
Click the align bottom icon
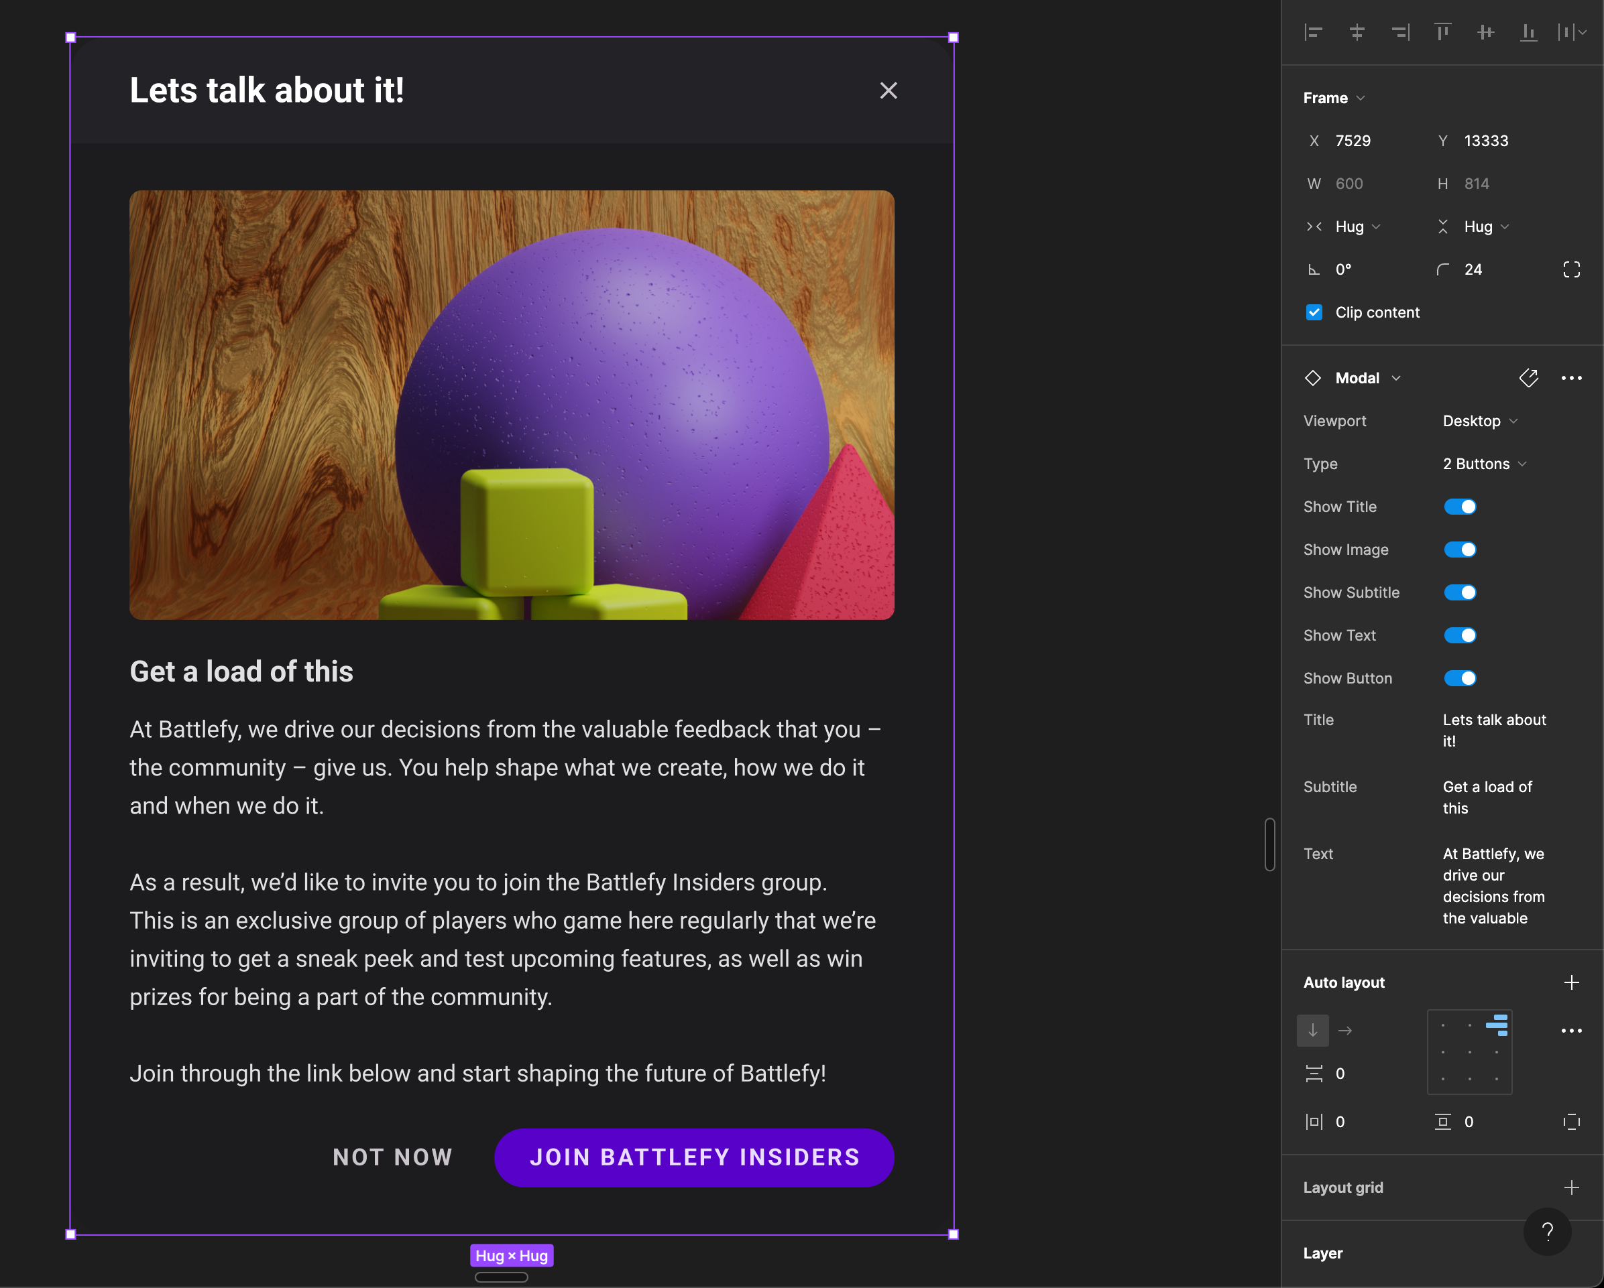(1528, 33)
